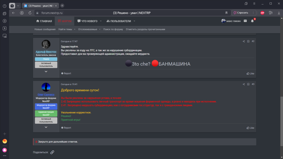Share post #2 via share icon

point(244,41)
